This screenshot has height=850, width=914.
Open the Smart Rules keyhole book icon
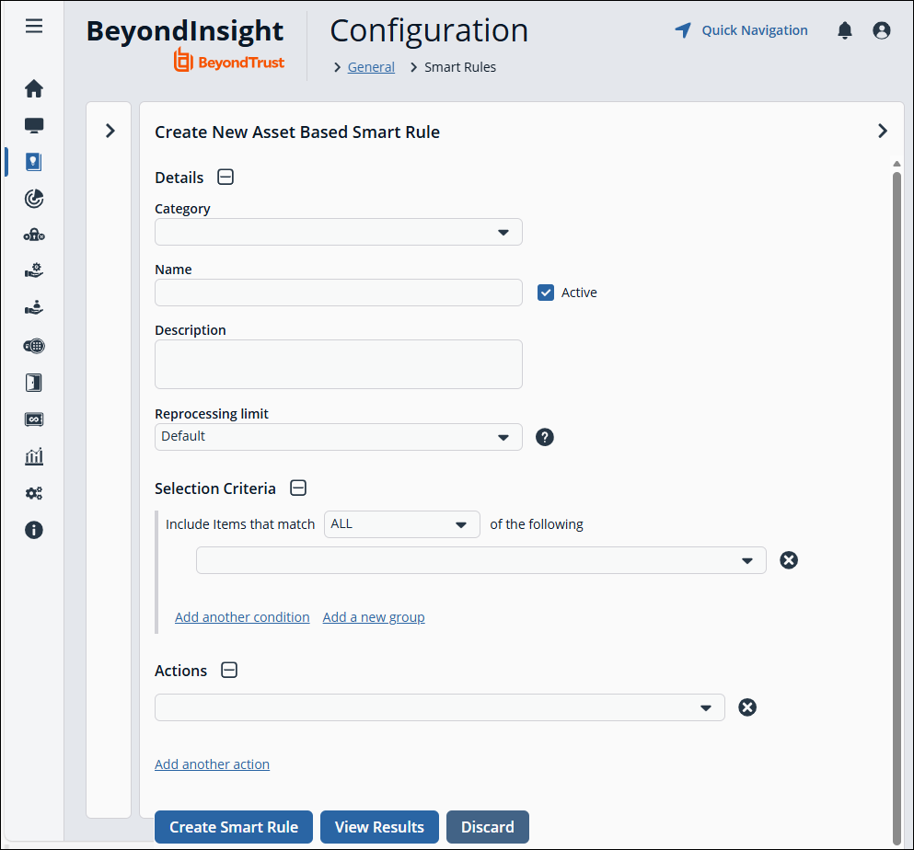click(34, 162)
